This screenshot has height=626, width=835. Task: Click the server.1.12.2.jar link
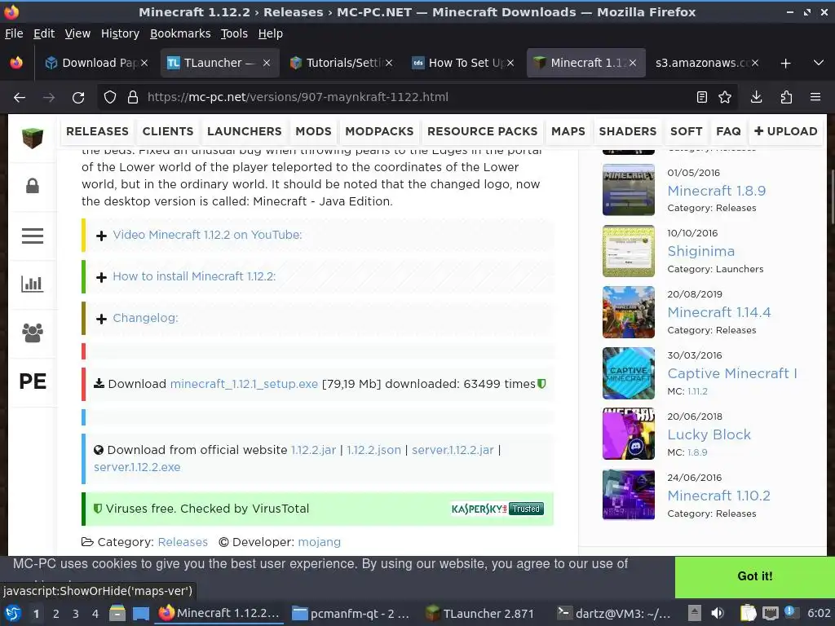[x=453, y=450]
